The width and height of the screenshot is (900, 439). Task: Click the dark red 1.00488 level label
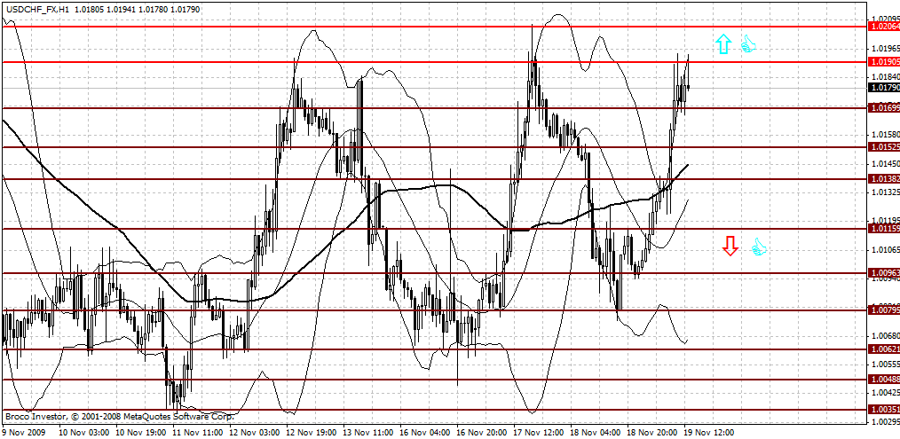pyautogui.click(x=885, y=380)
